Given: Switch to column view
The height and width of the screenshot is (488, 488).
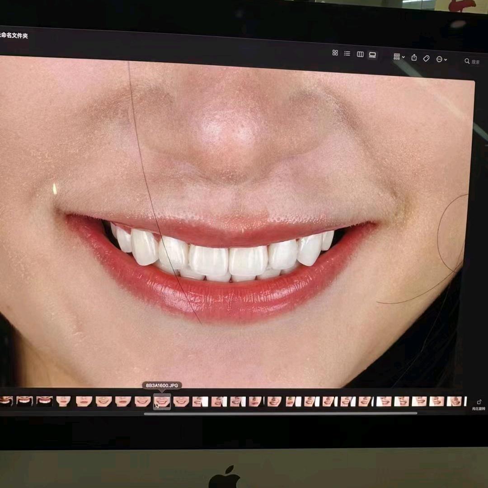Looking at the screenshot, I should [360, 54].
